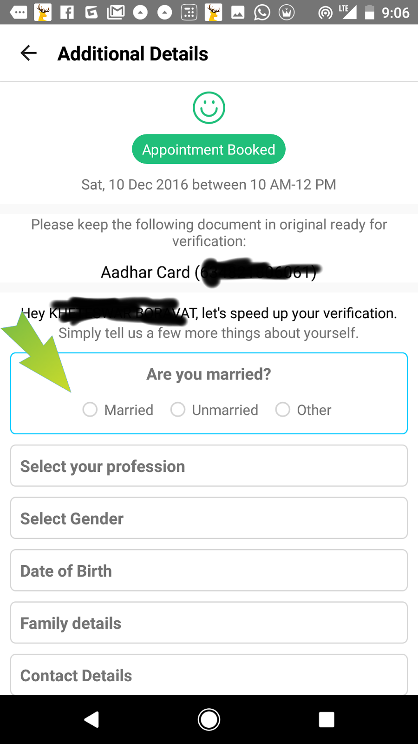Open the Family details section

pyautogui.click(x=209, y=623)
